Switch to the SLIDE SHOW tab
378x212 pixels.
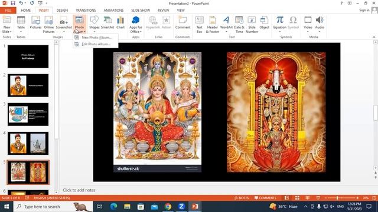click(141, 11)
